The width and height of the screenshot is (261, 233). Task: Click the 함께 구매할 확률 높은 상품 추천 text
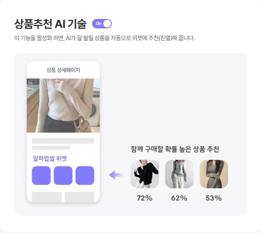click(x=175, y=149)
